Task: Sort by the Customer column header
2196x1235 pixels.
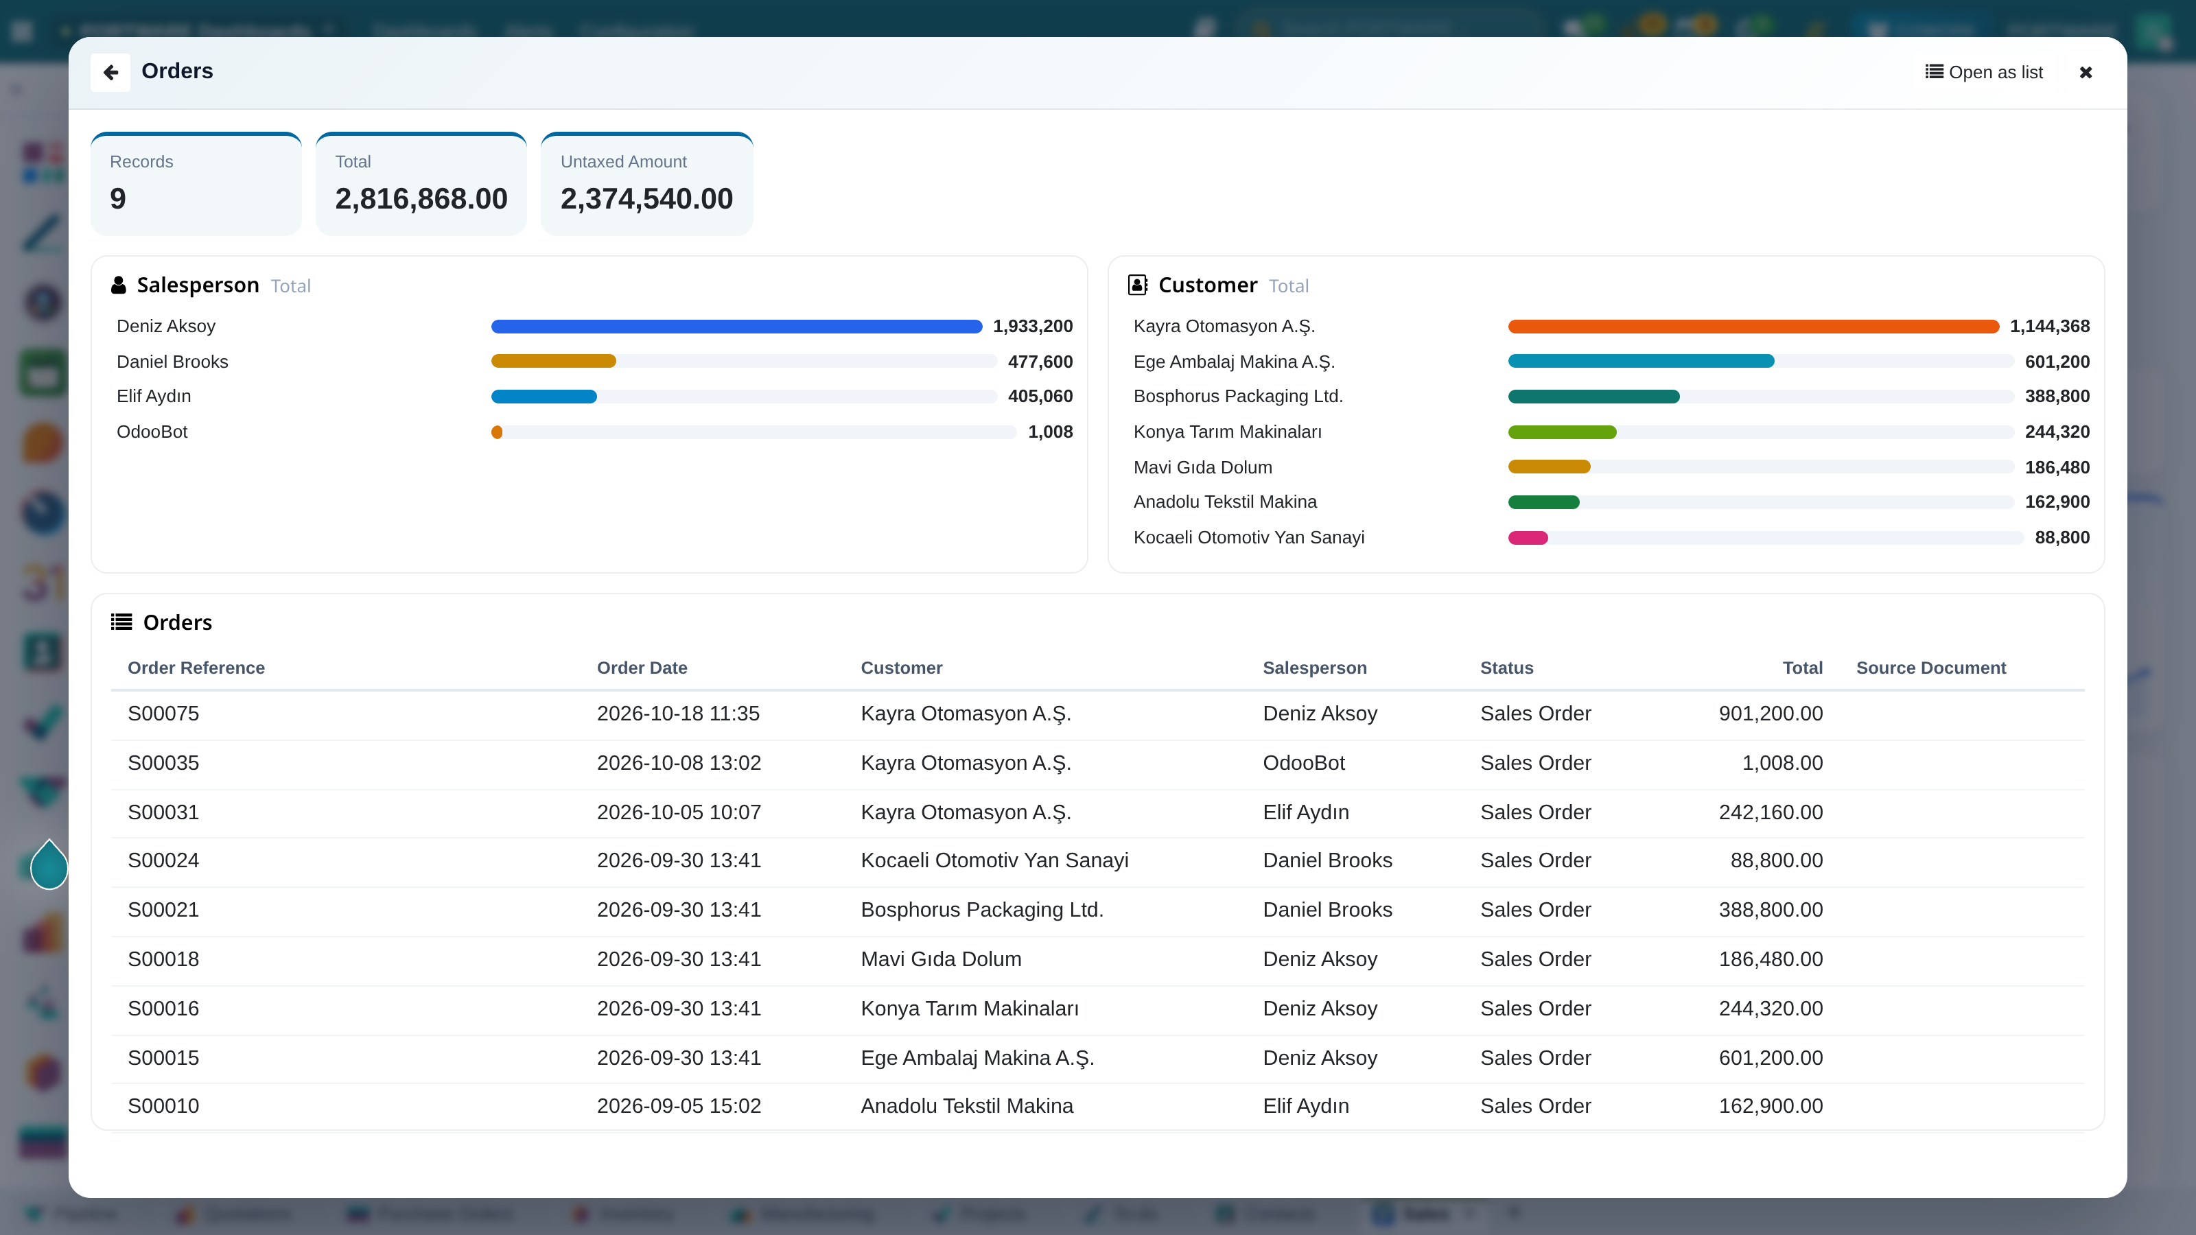Action: [x=901, y=668]
